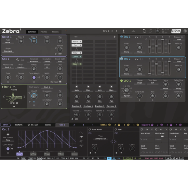Click the oscilloscope waveform icon above grid
The height and width of the screenshot is (188, 188).
(115, 37)
